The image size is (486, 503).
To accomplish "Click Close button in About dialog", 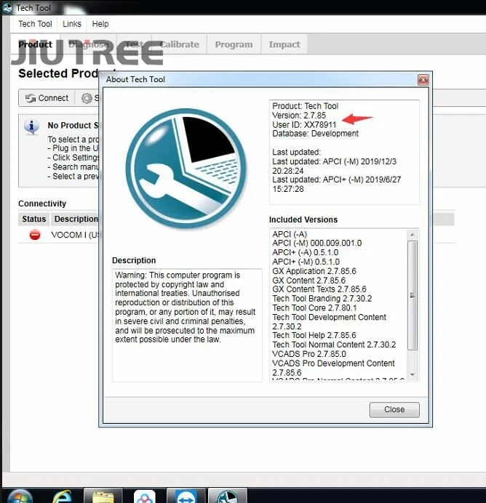I will click(x=394, y=410).
